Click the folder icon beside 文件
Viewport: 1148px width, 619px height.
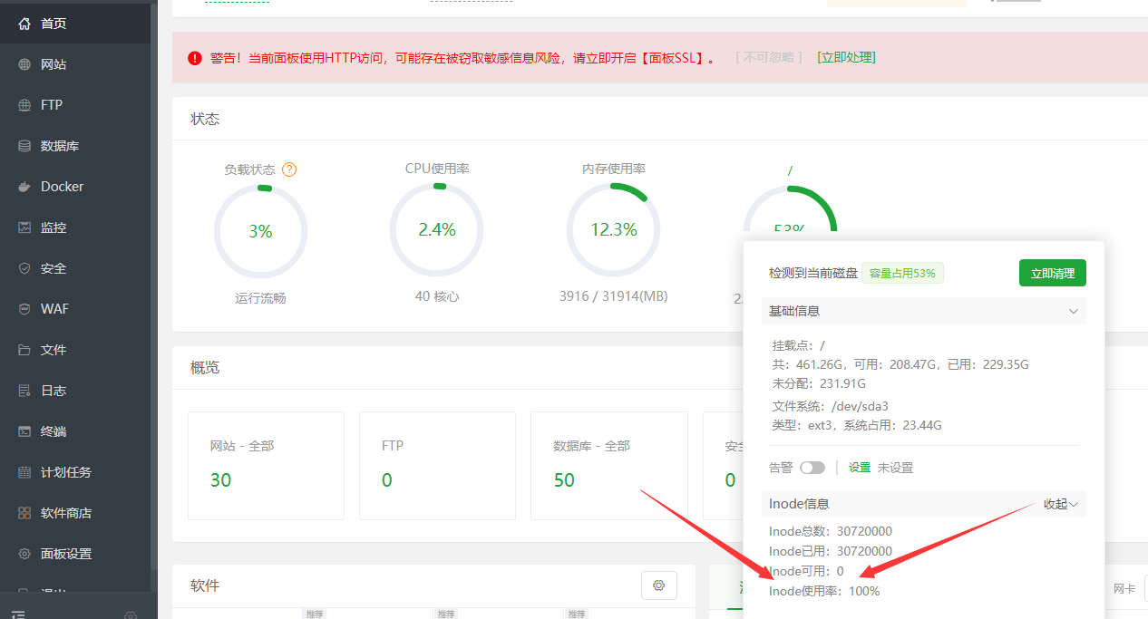[24, 350]
